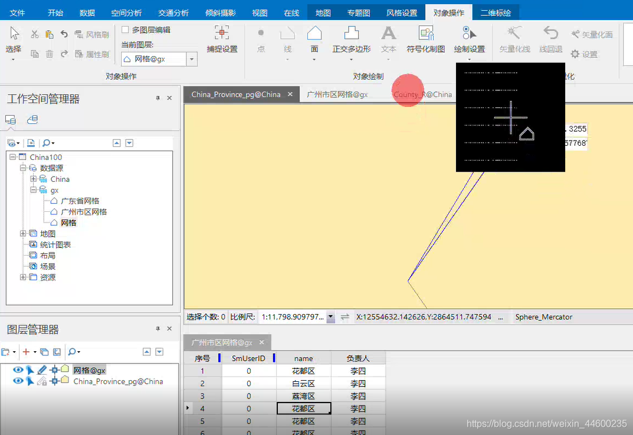
Task: Click the cut scissors icon
Action: coord(35,34)
